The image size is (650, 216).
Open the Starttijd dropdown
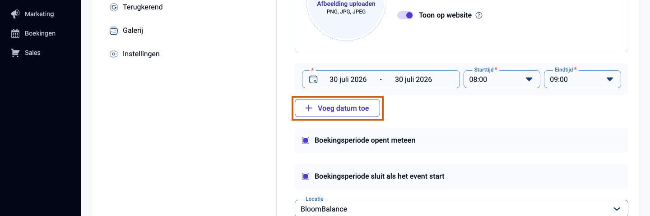pos(502,79)
